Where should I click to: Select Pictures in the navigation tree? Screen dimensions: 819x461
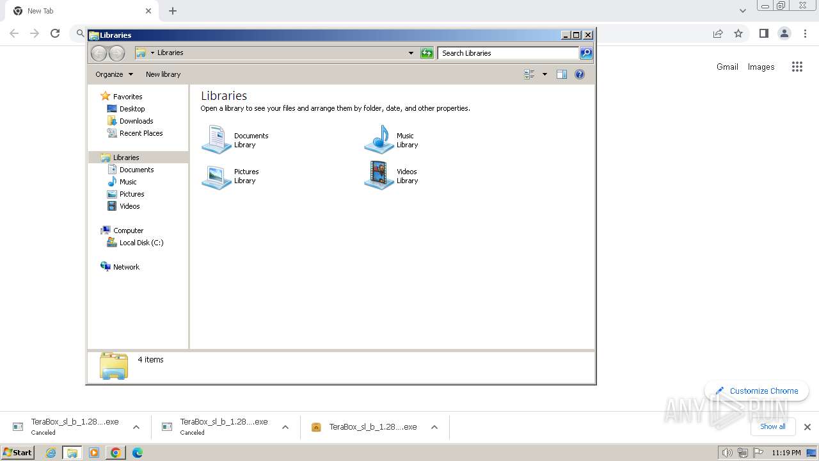point(132,194)
